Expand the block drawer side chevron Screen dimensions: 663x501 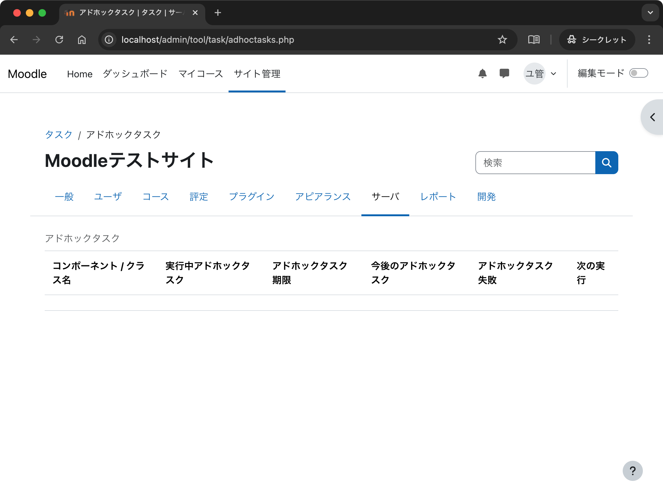[653, 117]
